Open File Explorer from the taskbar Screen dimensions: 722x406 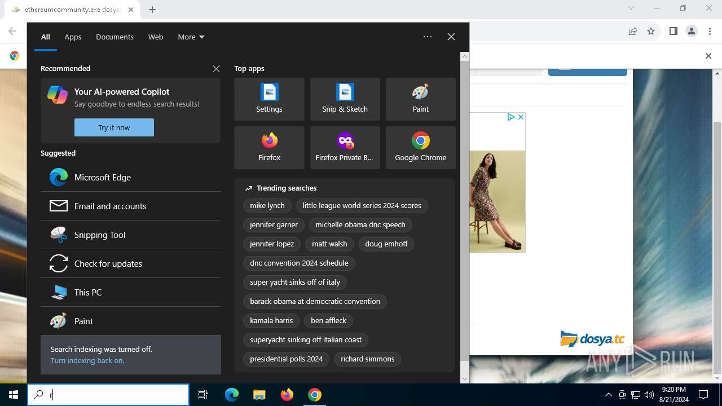click(259, 395)
